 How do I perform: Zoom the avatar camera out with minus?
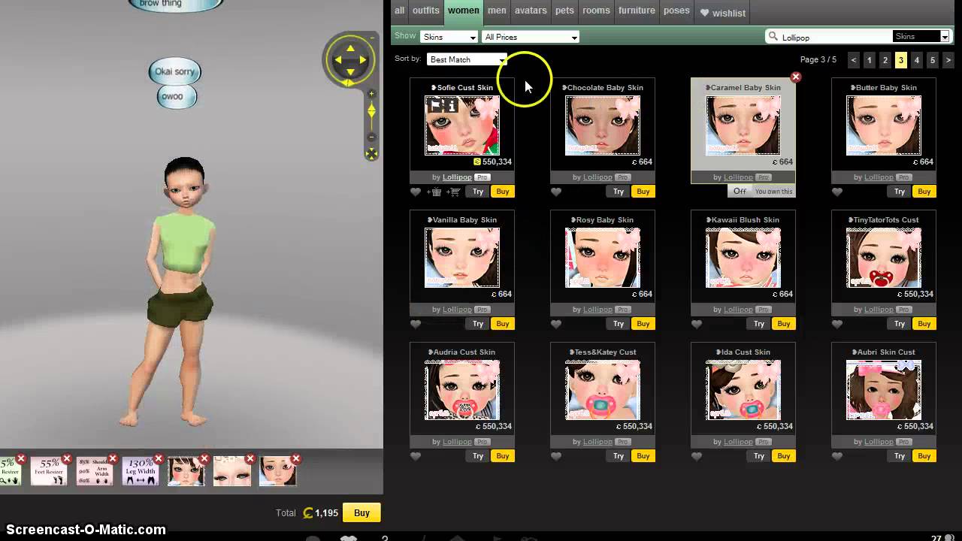371,137
